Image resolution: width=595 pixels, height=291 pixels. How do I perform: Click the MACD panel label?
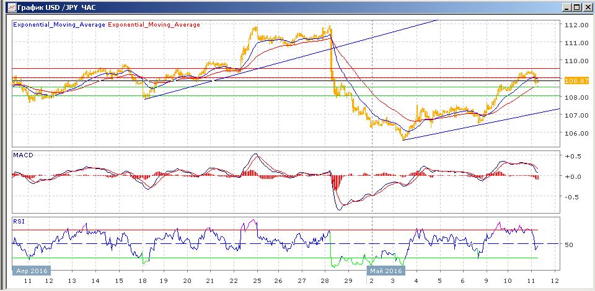coord(22,155)
